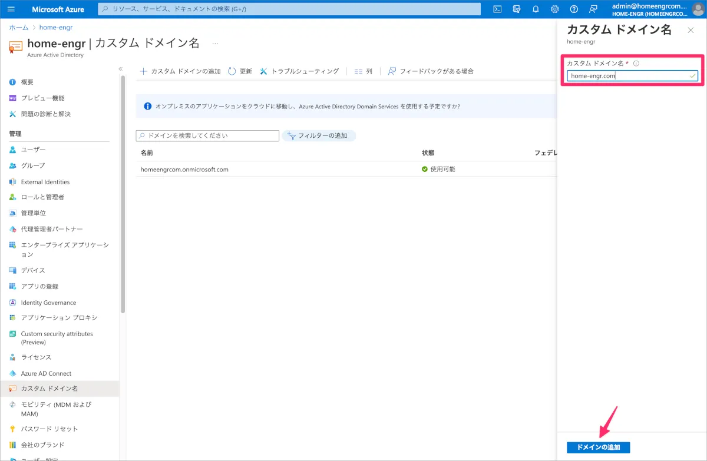
Task: Close the カスタム ドメイン名 side panel
Action: point(691,30)
